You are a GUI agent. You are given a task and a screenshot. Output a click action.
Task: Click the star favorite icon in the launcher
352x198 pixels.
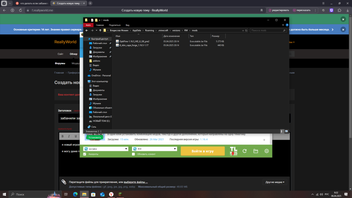click(264, 140)
